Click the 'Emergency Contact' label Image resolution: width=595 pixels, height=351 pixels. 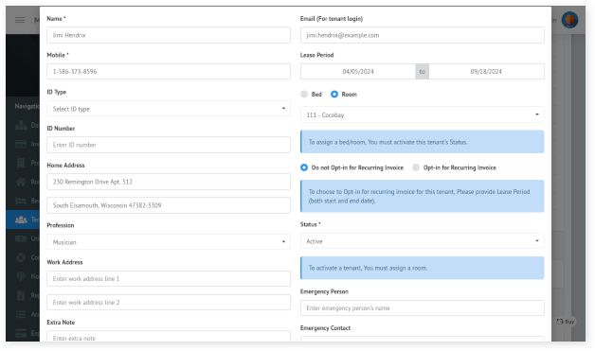point(325,328)
